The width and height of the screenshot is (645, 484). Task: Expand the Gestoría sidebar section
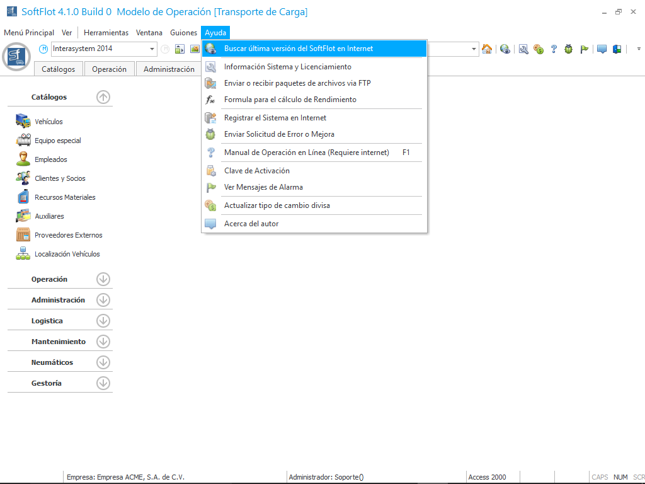103,383
